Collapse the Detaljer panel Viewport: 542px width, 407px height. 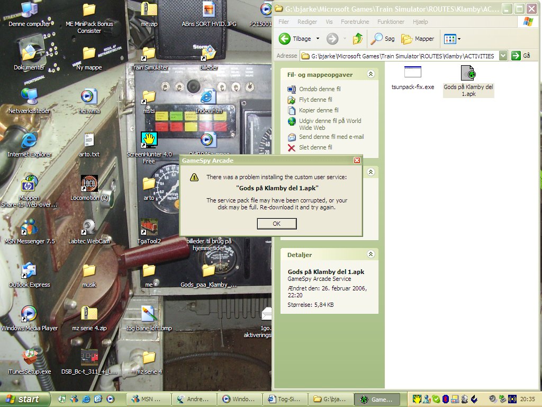point(371,254)
